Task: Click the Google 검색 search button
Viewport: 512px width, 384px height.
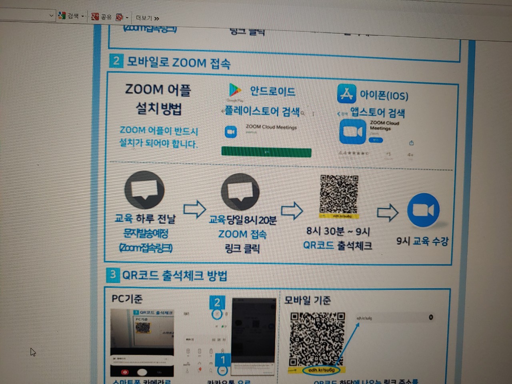Action: [68, 16]
